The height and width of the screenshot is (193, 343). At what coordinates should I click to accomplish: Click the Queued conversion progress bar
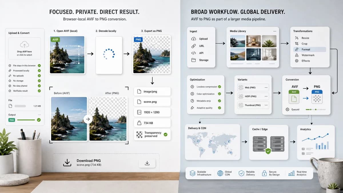[x=316, y=109]
